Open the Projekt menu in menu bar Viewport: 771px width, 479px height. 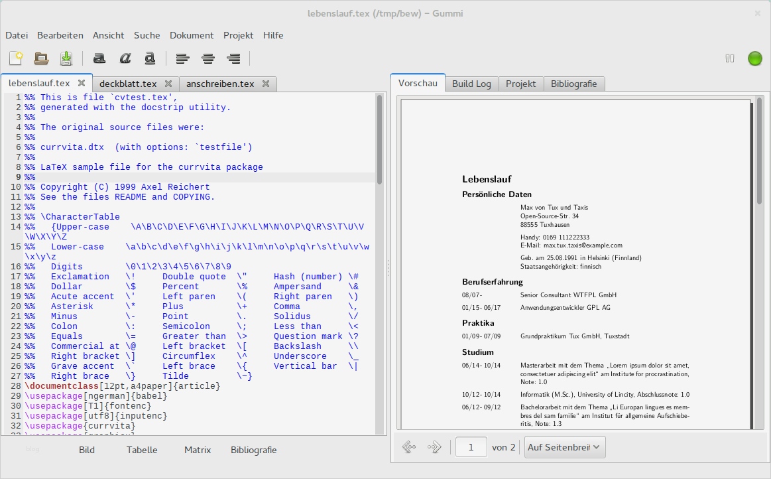tap(238, 35)
